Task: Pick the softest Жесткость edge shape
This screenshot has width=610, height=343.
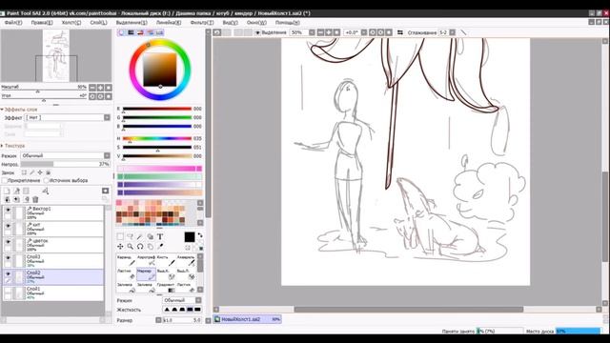Action: pyautogui.click(x=167, y=310)
